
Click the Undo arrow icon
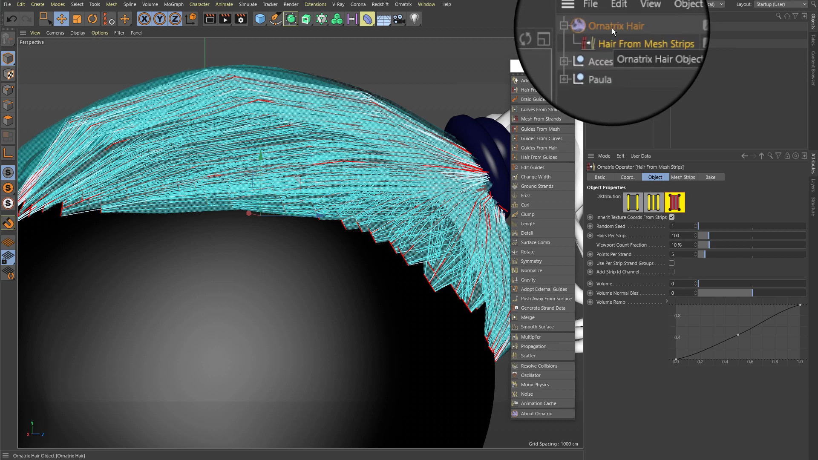coord(12,19)
